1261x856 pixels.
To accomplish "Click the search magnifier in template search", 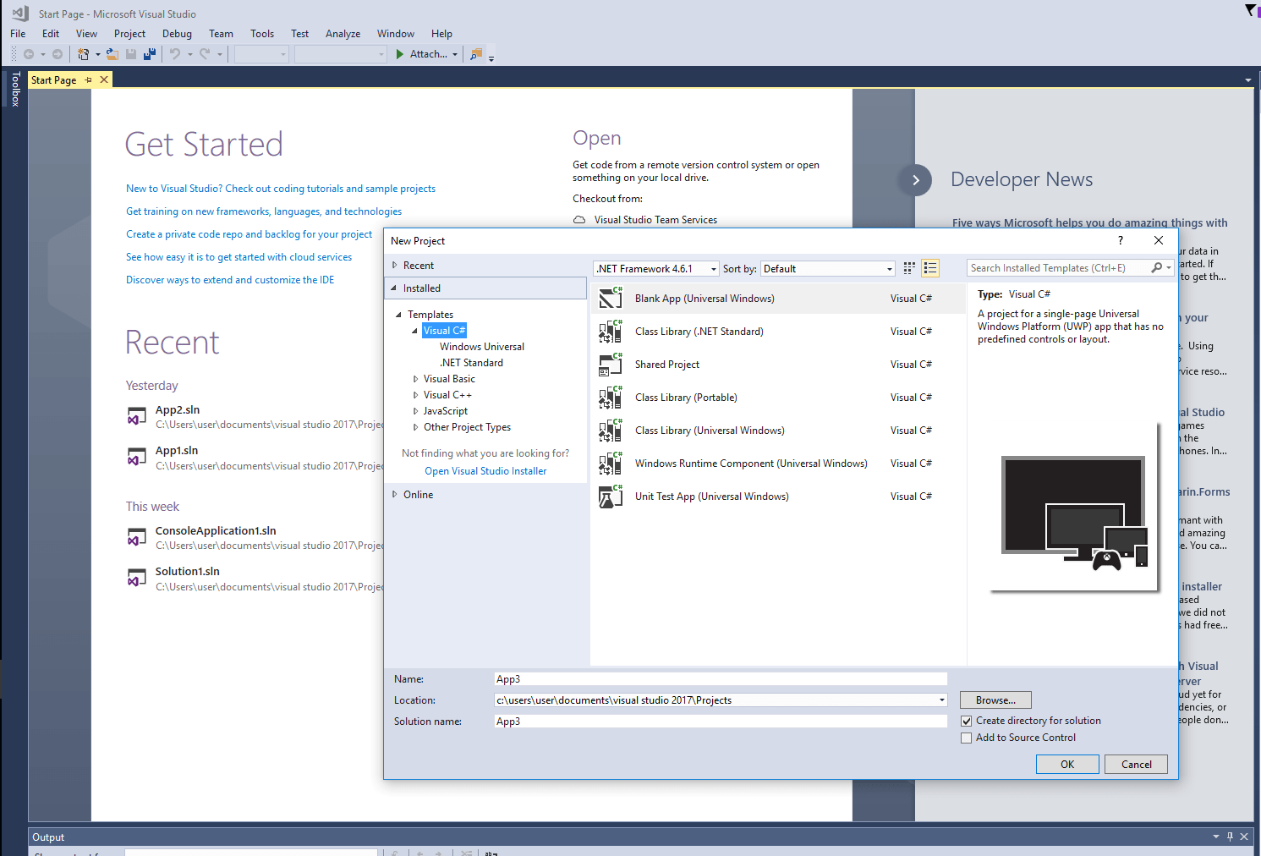I will (1156, 268).
